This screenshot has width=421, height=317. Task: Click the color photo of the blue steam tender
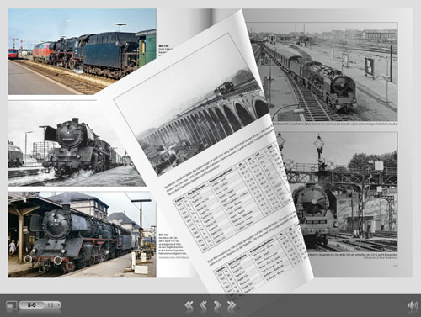coord(82,51)
